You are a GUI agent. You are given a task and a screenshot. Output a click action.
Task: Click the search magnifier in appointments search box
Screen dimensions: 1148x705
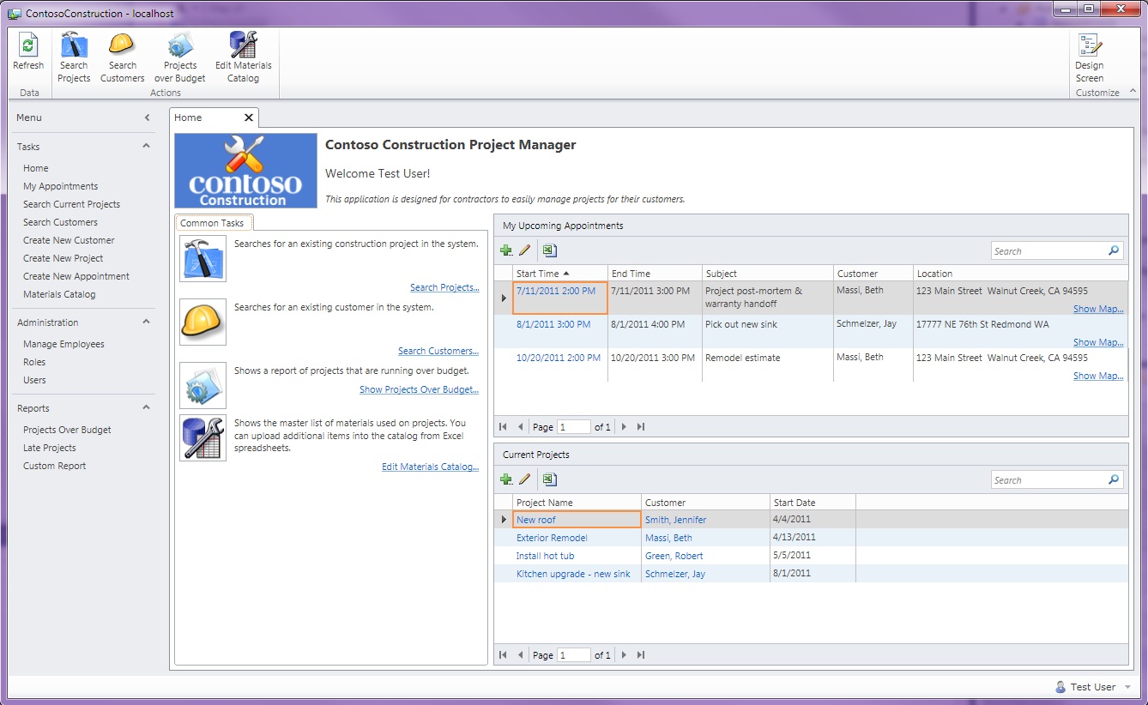(1114, 250)
